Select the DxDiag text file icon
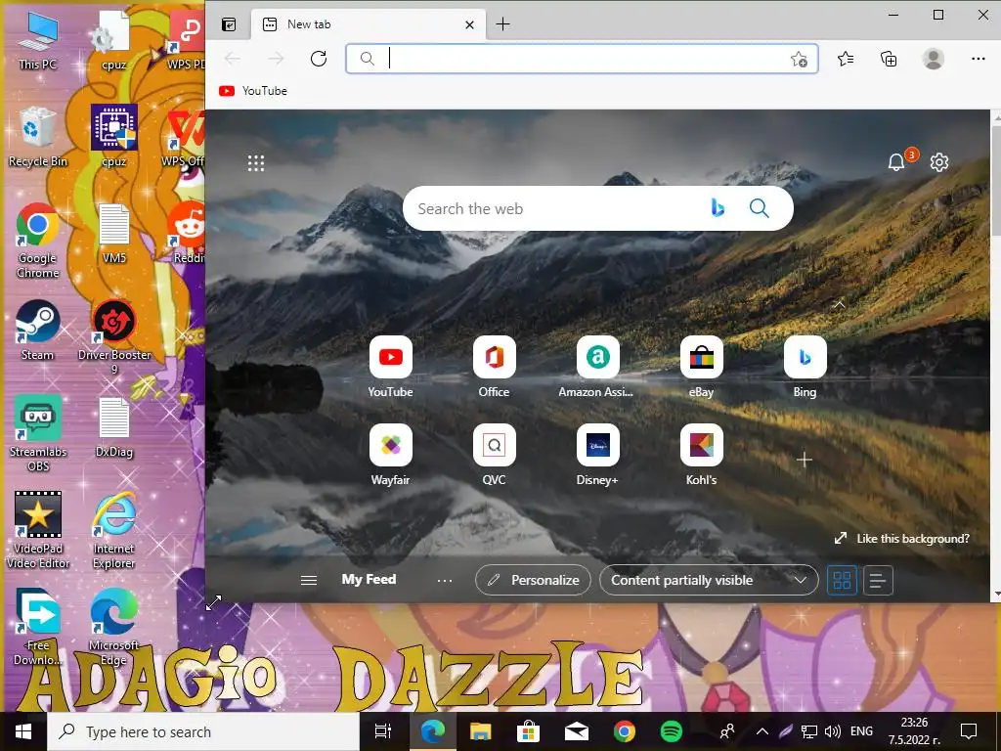Image resolution: width=1001 pixels, height=751 pixels. click(114, 428)
